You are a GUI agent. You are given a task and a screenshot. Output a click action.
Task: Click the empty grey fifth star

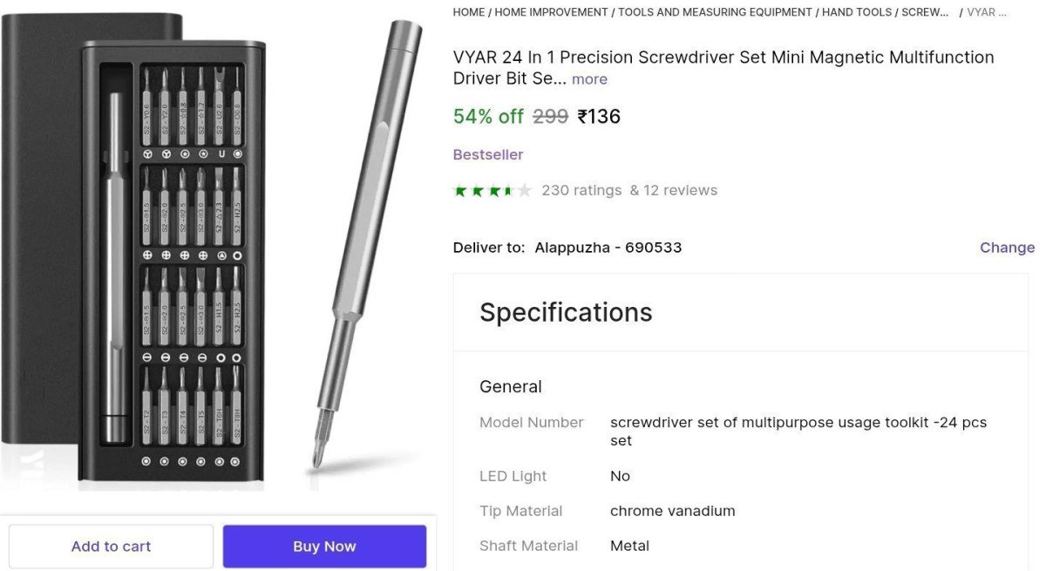[x=524, y=191]
